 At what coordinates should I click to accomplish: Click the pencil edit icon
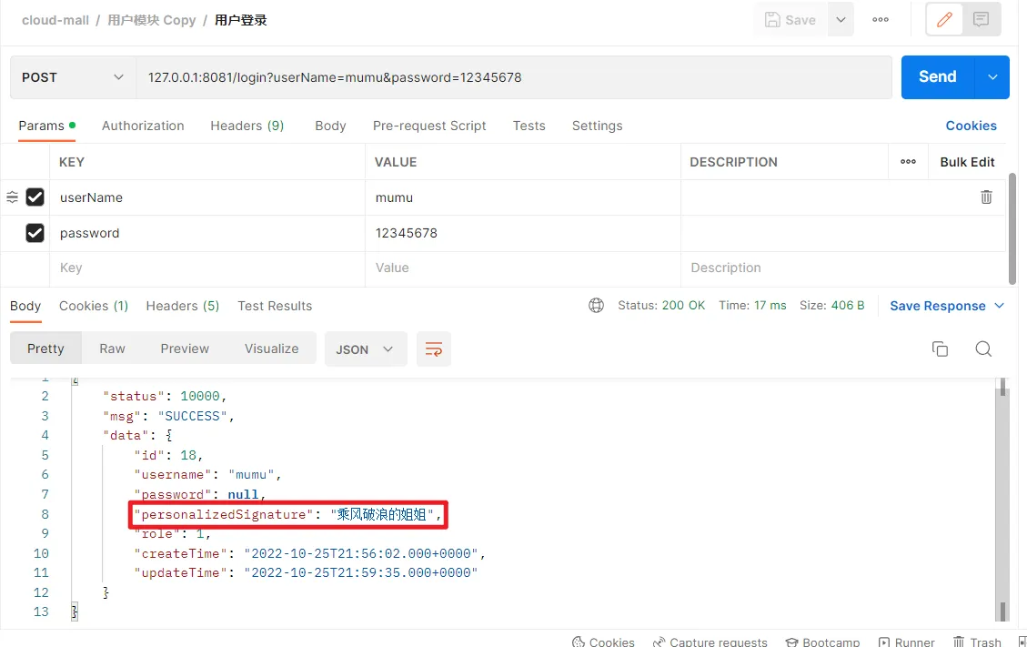(944, 19)
